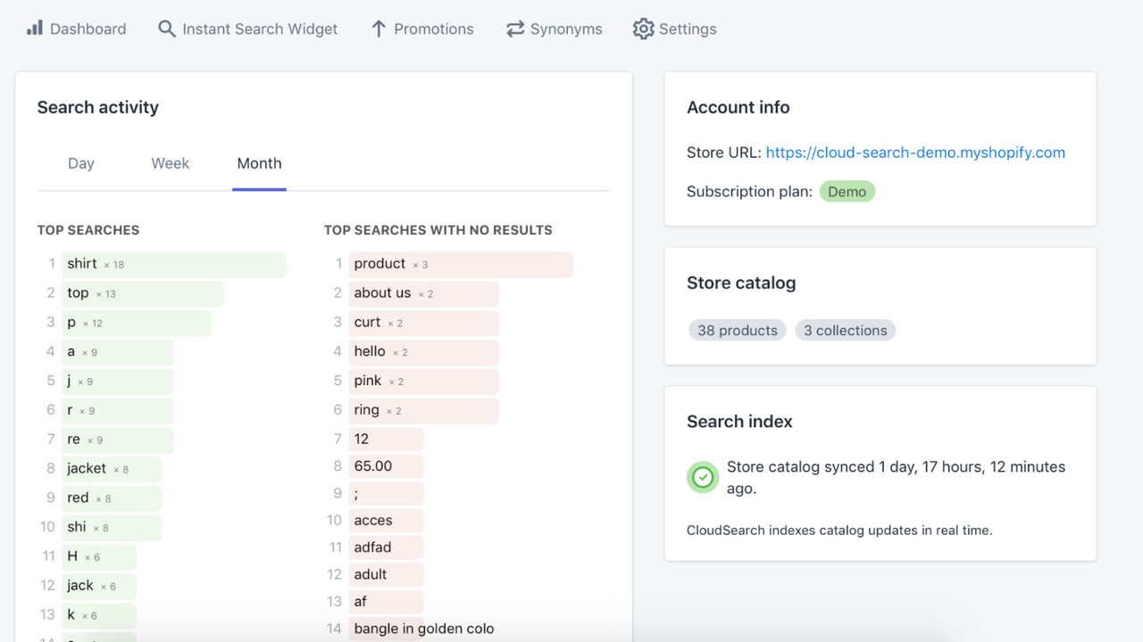Open the Dashboard menu item

[88, 28]
